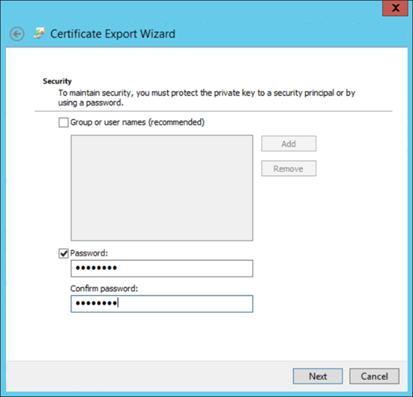Focus the Password input field
Image resolution: width=413 pixels, height=397 pixels.
pyautogui.click(x=162, y=268)
